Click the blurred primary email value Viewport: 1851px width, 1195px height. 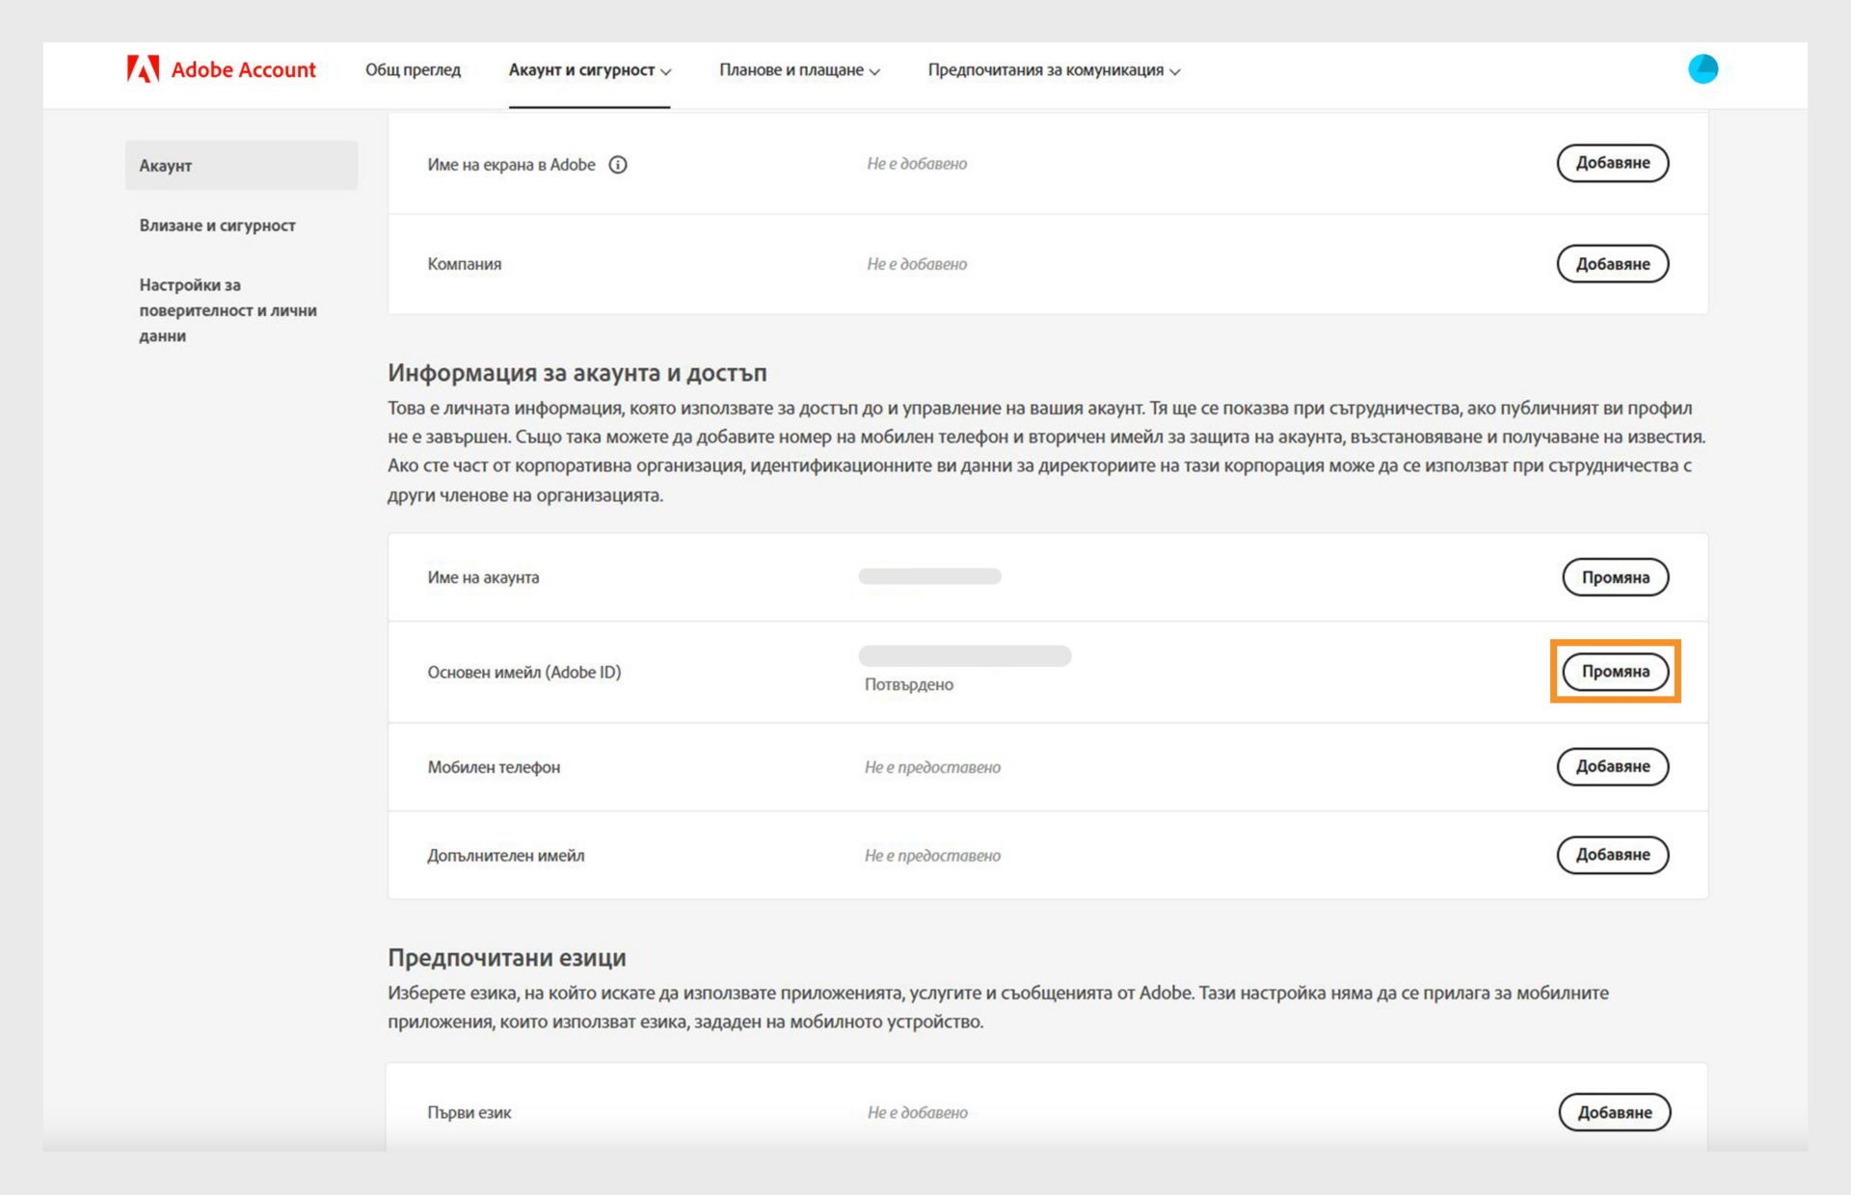[x=964, y=656]
